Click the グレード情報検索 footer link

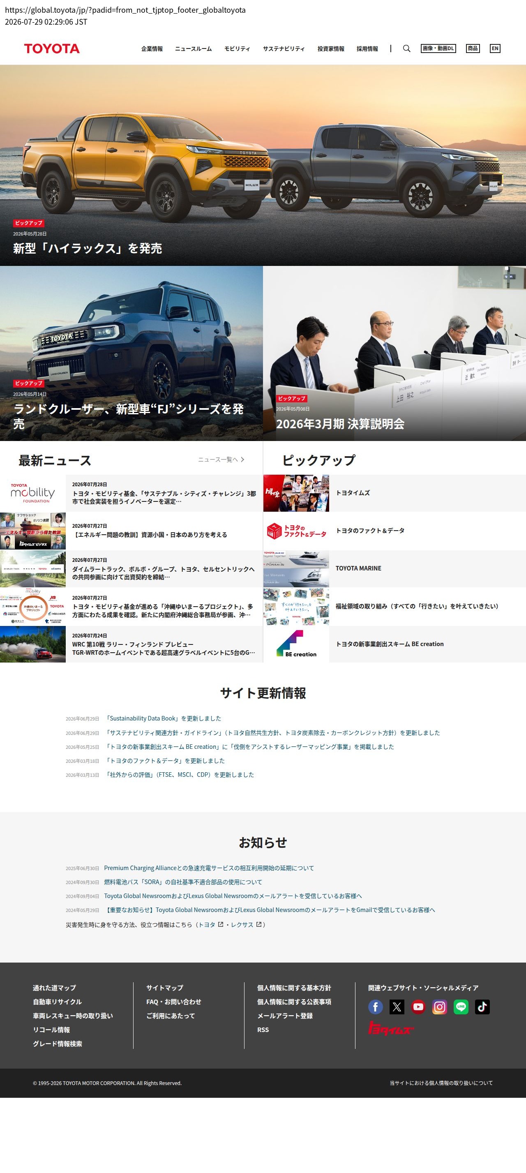[58, 1044]
